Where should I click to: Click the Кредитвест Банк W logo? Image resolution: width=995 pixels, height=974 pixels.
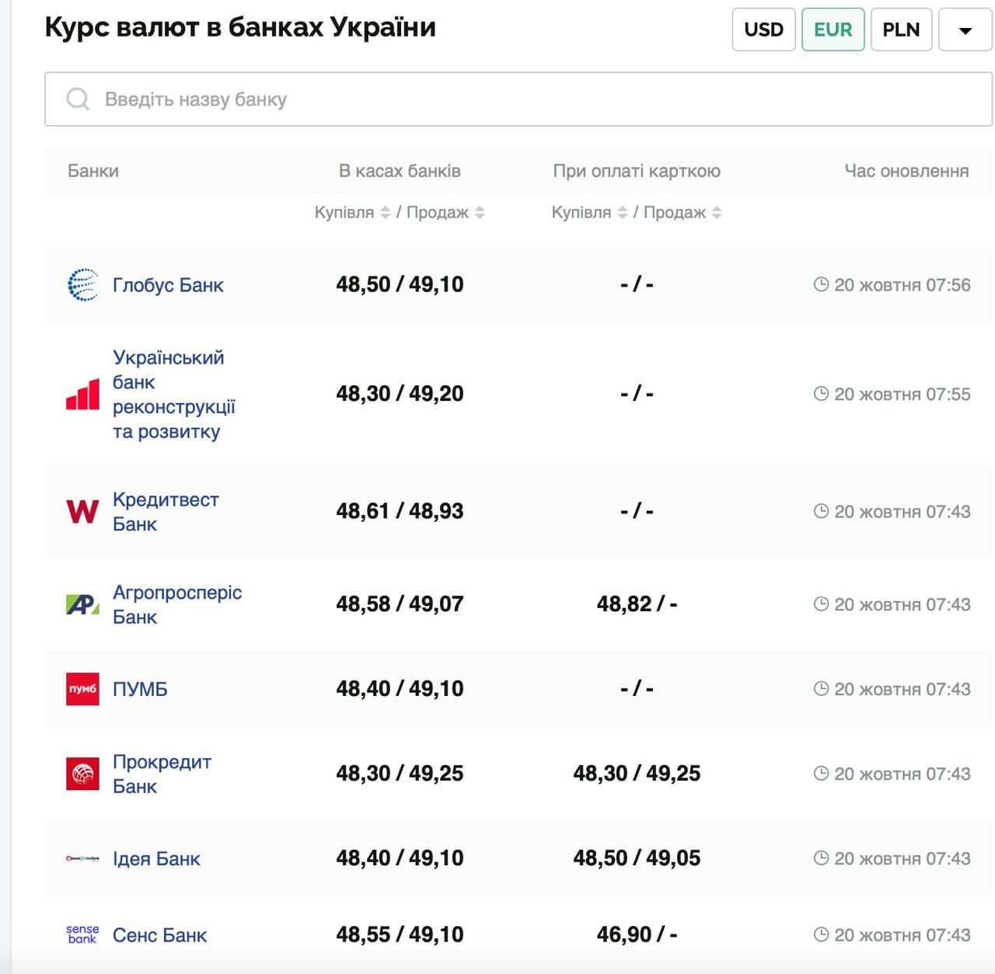coord(82,512)
